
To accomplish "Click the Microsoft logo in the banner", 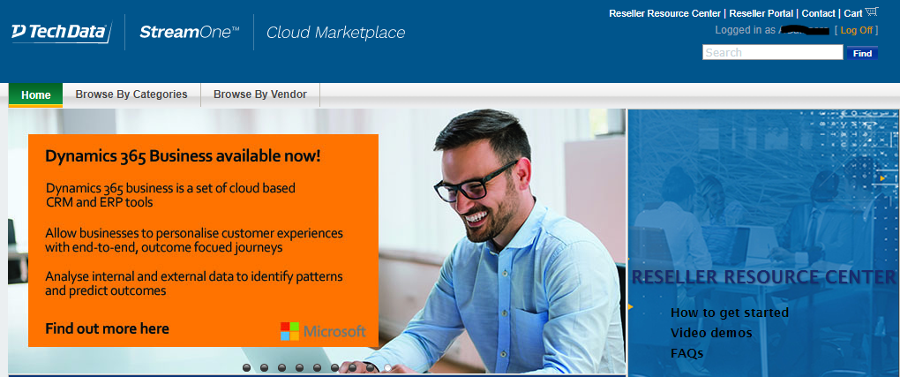I will click(322, 331).
